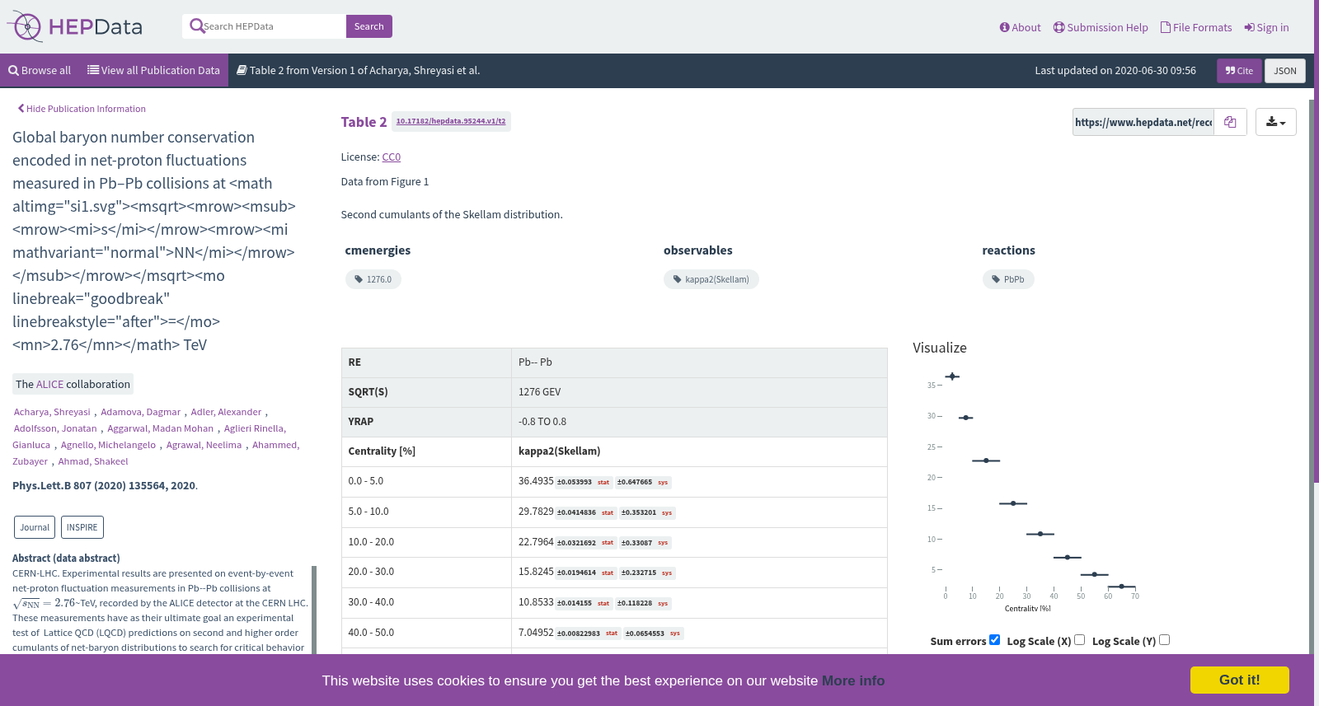Open the download options dropdown

[x=1275, y=122]
